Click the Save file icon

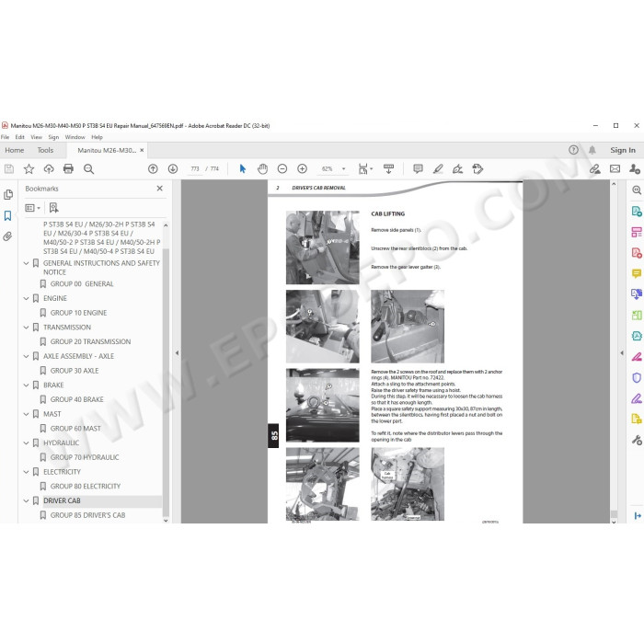(x=9, y=168)
